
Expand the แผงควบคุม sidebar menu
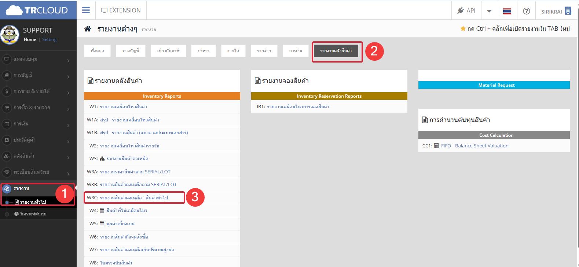pyautogui.click(x=37, y=59)
